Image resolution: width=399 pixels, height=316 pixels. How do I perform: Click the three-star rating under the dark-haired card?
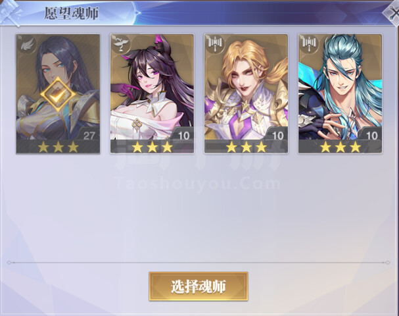[58, 147]
